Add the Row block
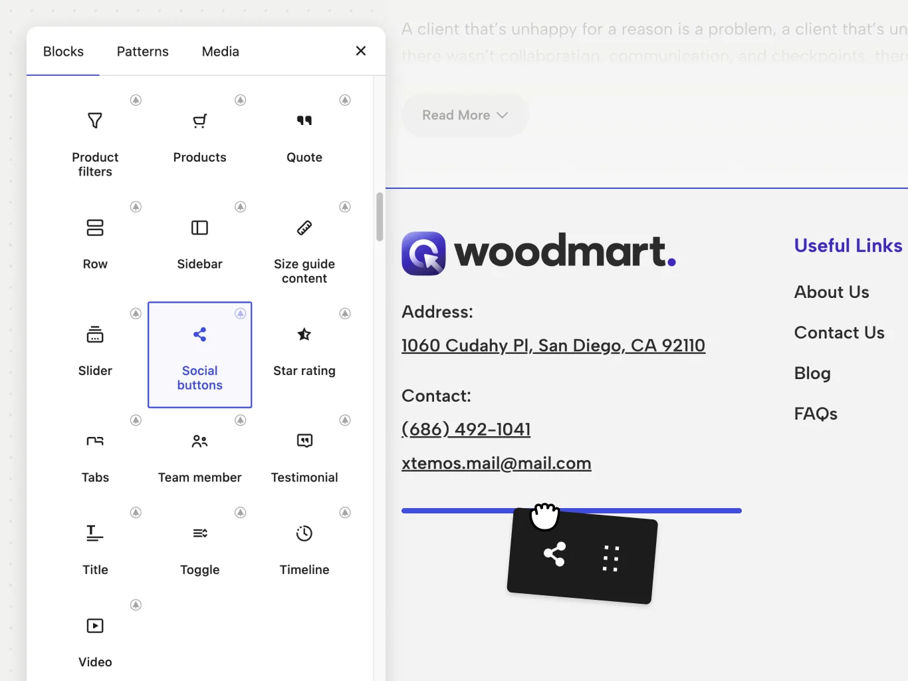908x681 pixels. coord(95,248)
